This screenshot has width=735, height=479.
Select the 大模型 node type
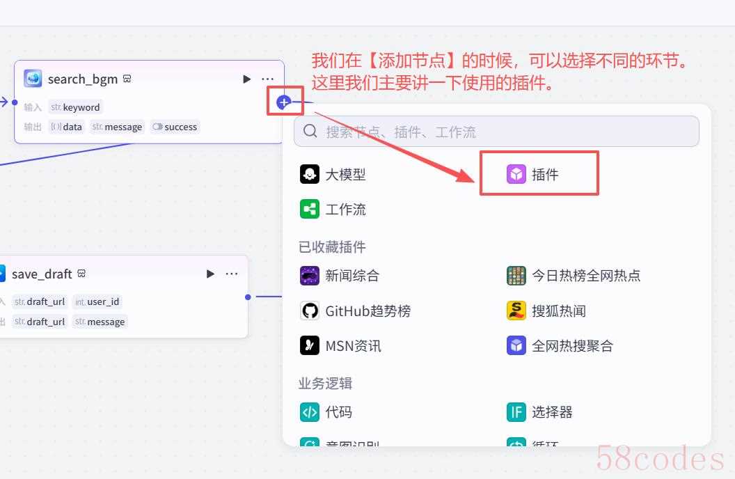tap(333, 175)
